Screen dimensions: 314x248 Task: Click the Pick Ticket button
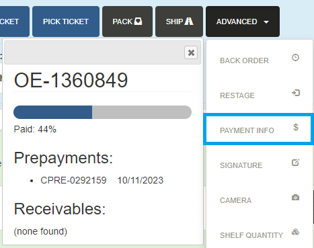[x=66, y=22]
